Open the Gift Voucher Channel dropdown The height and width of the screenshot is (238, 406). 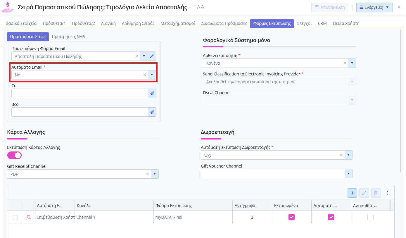(x=348, y=174)
